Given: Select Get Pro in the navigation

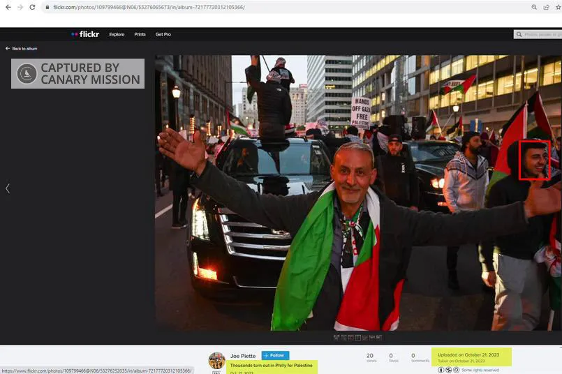Looking at the screenshot, I should tap(163, 34).
